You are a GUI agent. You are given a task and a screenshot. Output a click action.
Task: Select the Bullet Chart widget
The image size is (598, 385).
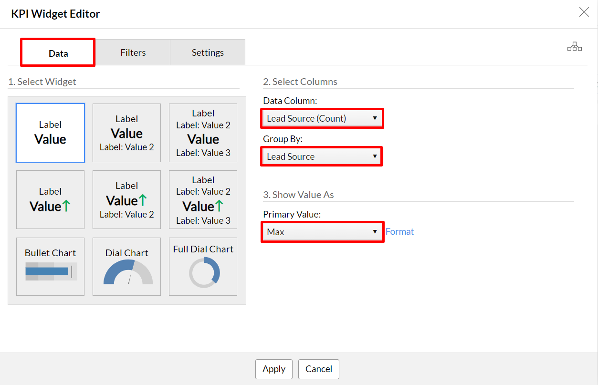tap(50, 267)
